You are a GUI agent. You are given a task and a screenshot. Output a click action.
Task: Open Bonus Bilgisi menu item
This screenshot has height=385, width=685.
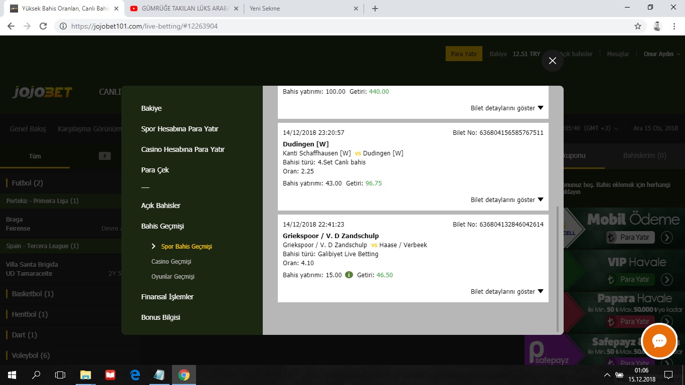coord(160,317)
